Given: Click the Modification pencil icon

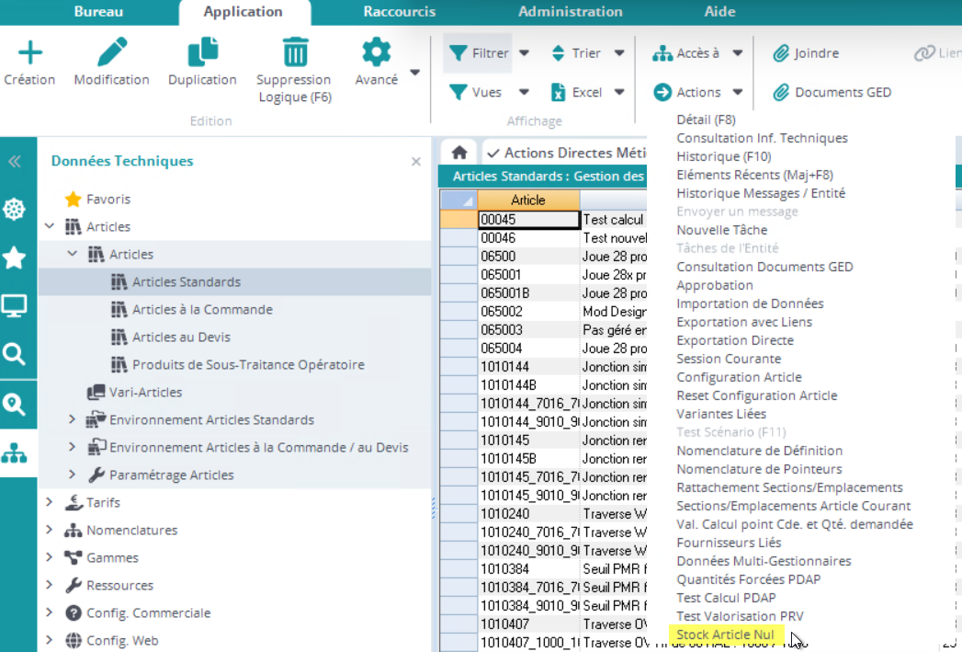Looking at the screenshot, I should tap(111, 52).
